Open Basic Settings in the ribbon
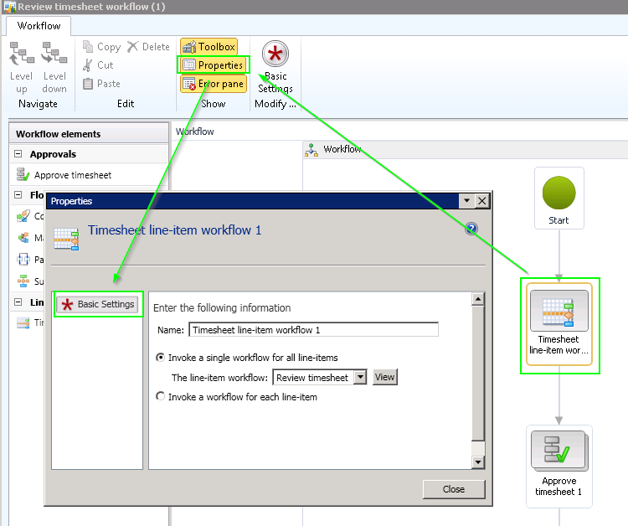 click(x=275, y=67)
